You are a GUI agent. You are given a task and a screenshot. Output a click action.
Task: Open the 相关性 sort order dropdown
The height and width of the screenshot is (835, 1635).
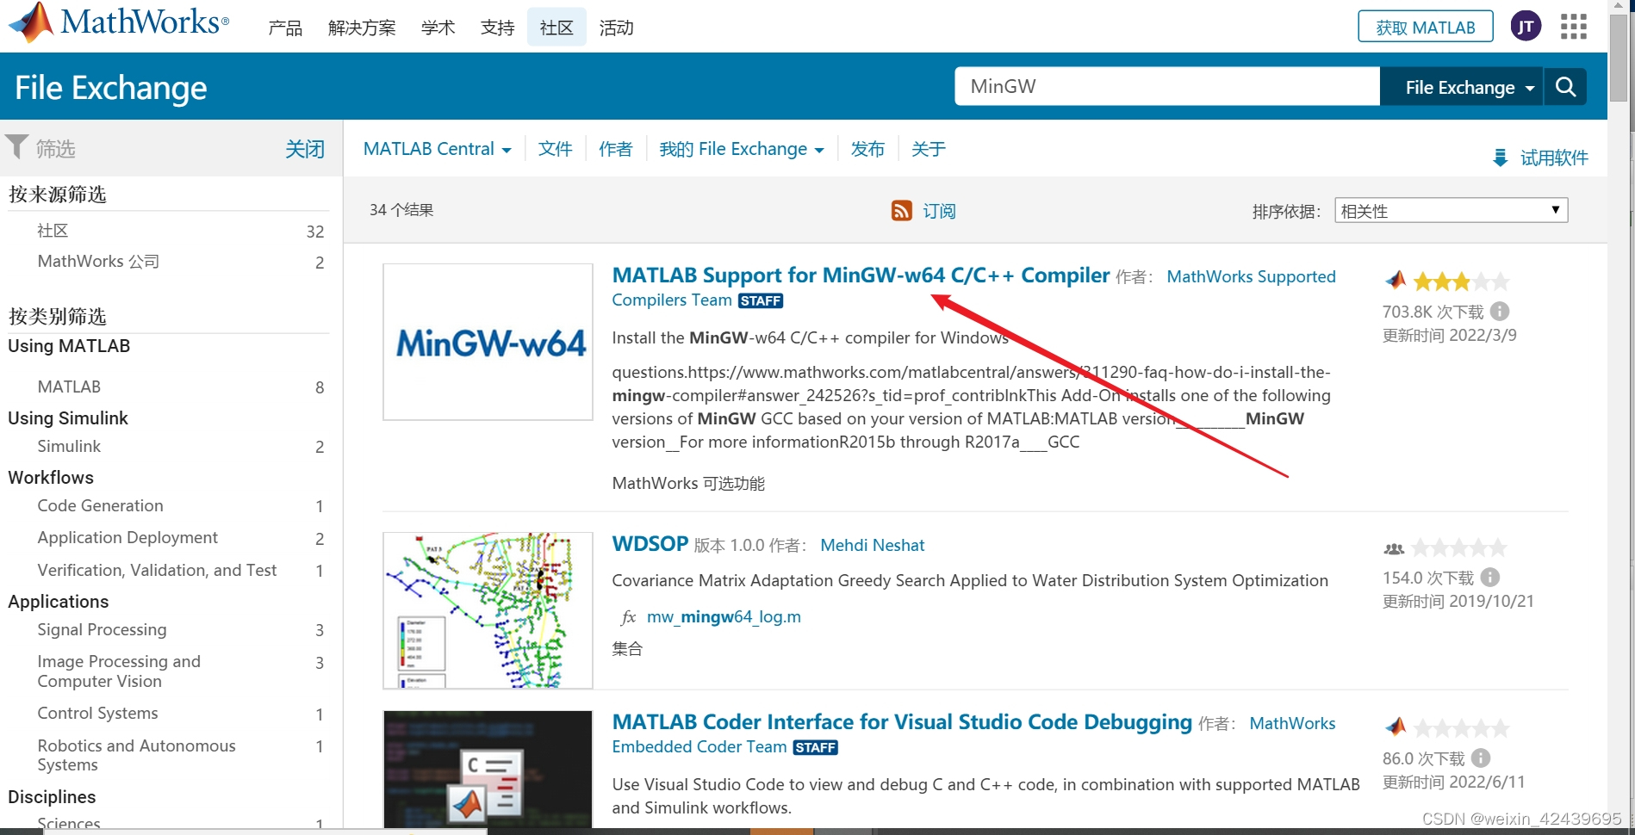click(1451, 211)
